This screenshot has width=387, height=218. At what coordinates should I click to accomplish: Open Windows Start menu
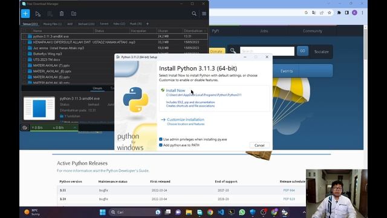(103, 212)
